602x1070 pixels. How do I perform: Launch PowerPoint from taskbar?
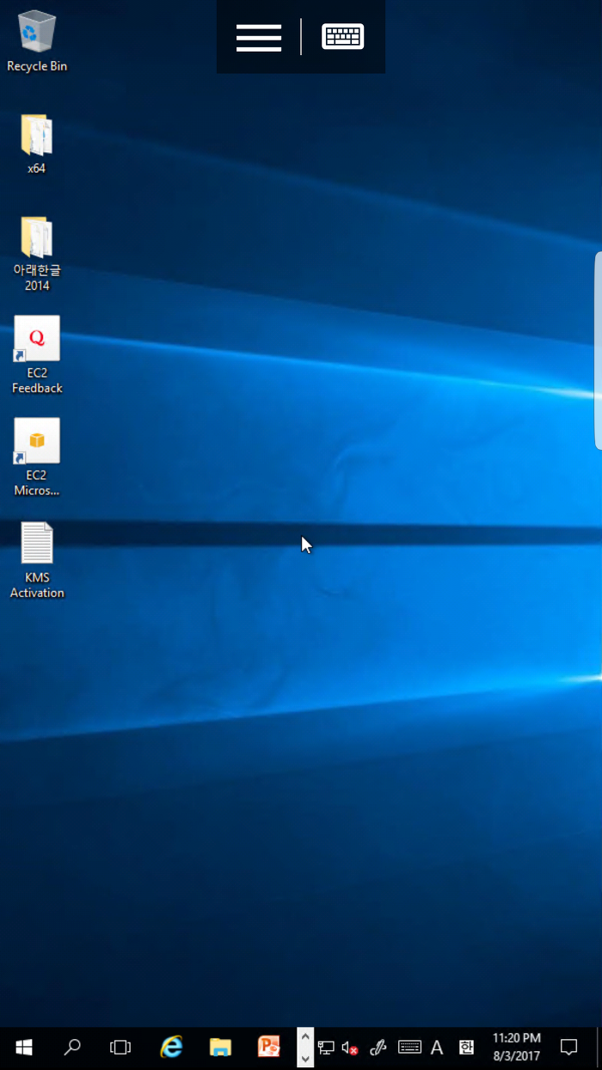269,1048
